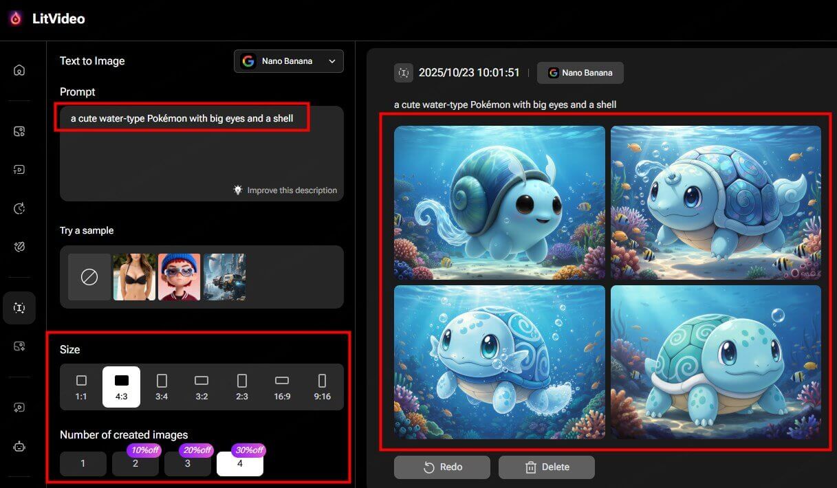Open the Home icon in sidebar
This screenshot has height=488, width=837.
click(x=19, y=69)
